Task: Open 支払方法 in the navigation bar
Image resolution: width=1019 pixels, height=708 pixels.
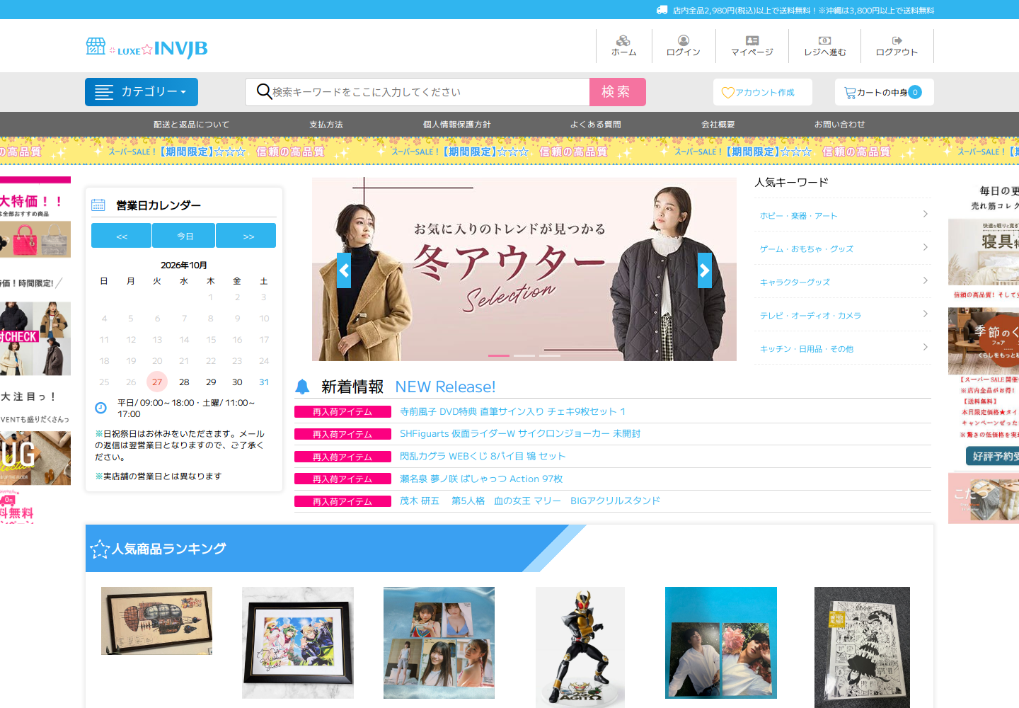Action: coord(326,125)
